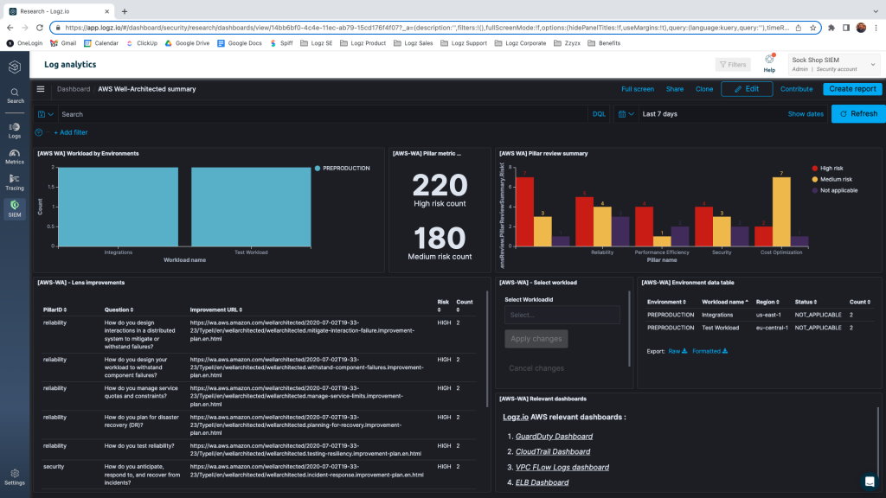Image resolution: width=886 pixels, height=498 pixels.
Task: Open the SIEM section in the sidebar
Action: [x=14, y=207]
